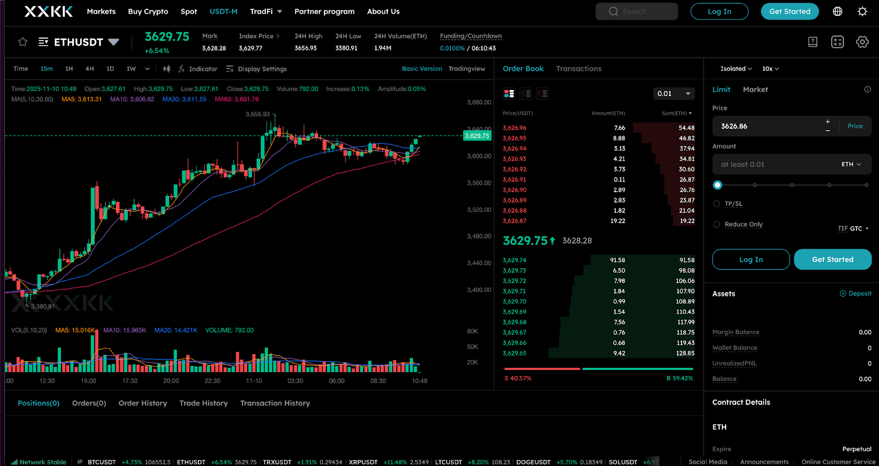Screen dimensions: 879x466
Task: Click the amount percentage slider handle
Action: click(x=717, y=185)
